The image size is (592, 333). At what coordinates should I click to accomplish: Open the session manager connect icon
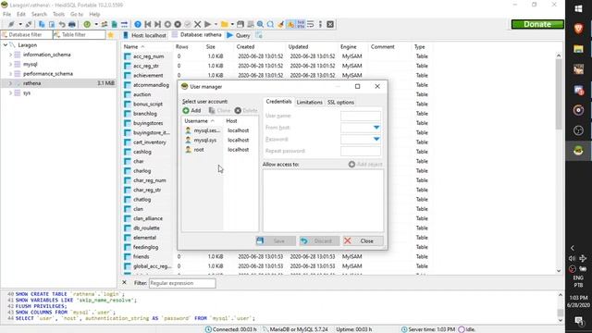11,25
